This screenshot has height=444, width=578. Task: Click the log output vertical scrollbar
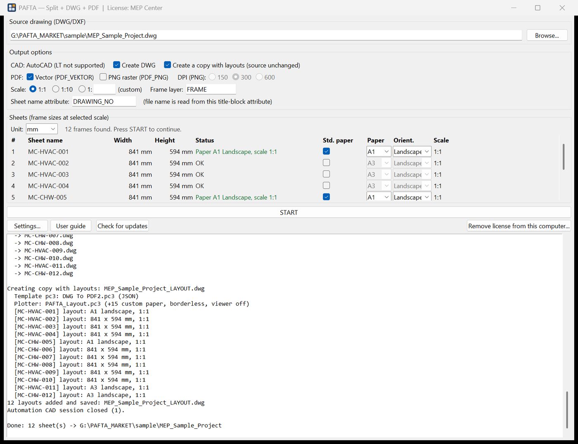567,410
